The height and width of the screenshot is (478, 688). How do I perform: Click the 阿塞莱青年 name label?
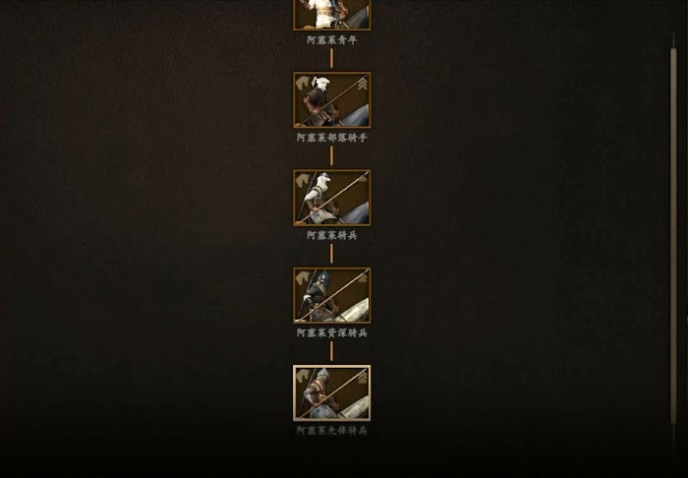(332, 40)
